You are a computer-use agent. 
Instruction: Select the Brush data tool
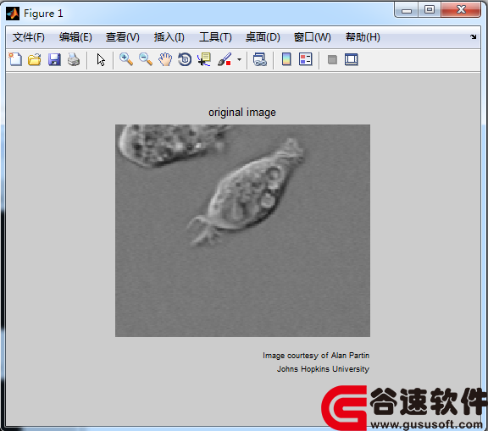tap(225, 59)
